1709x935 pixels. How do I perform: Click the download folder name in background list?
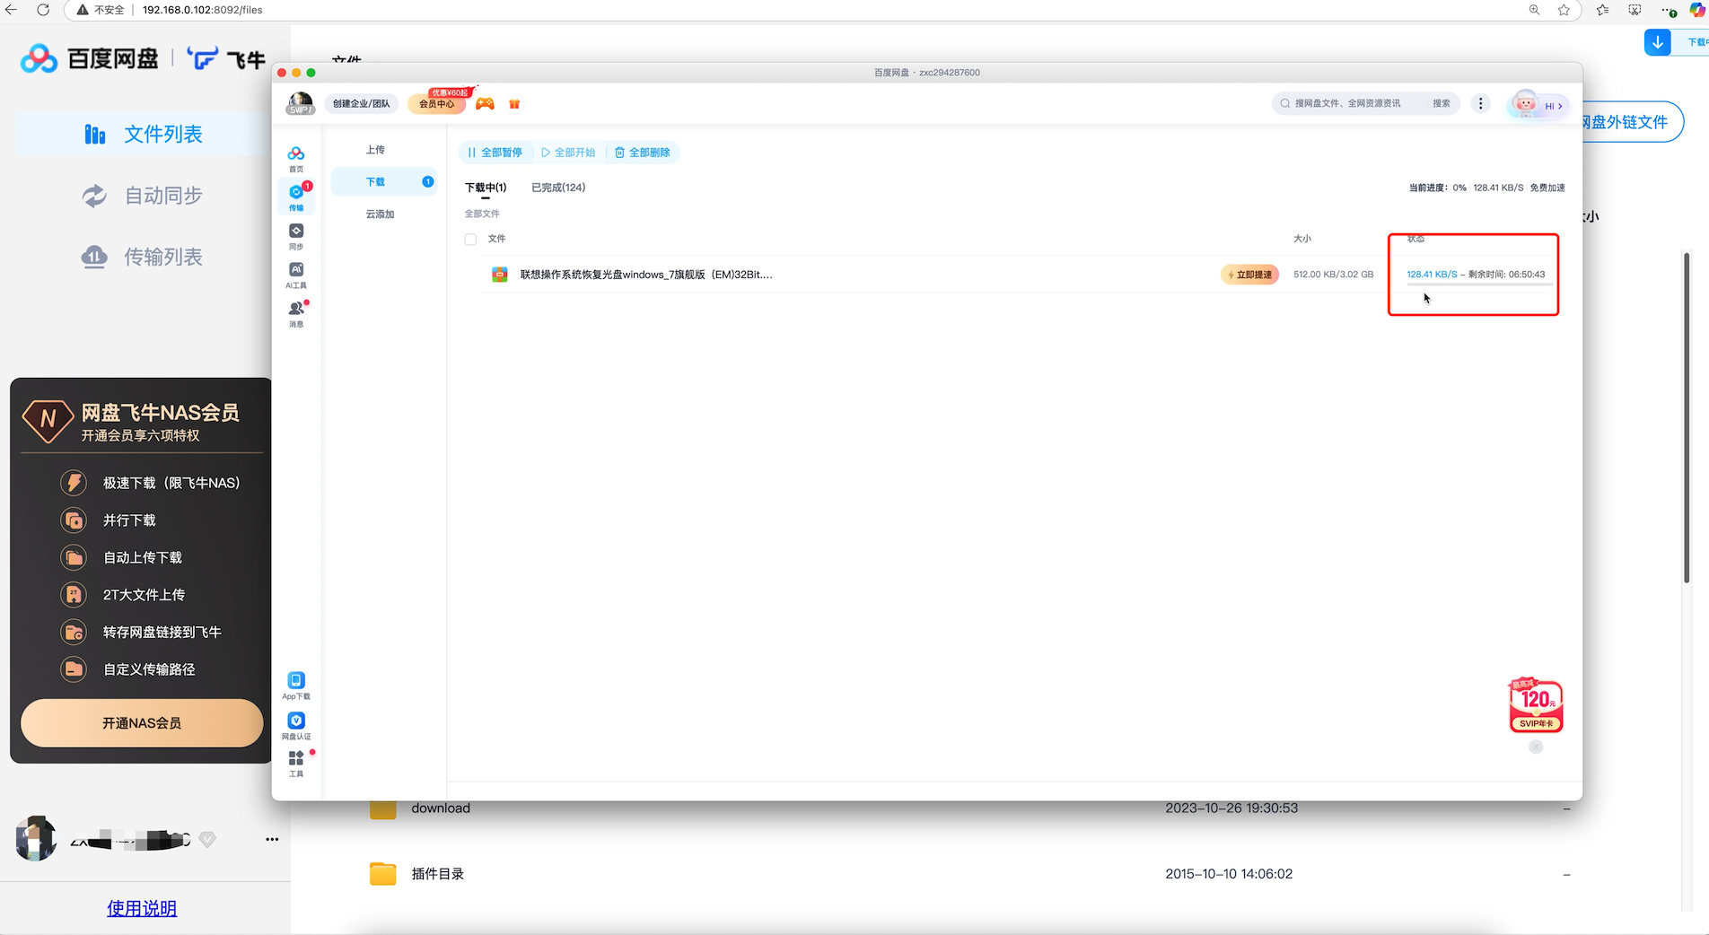point(441,808)
